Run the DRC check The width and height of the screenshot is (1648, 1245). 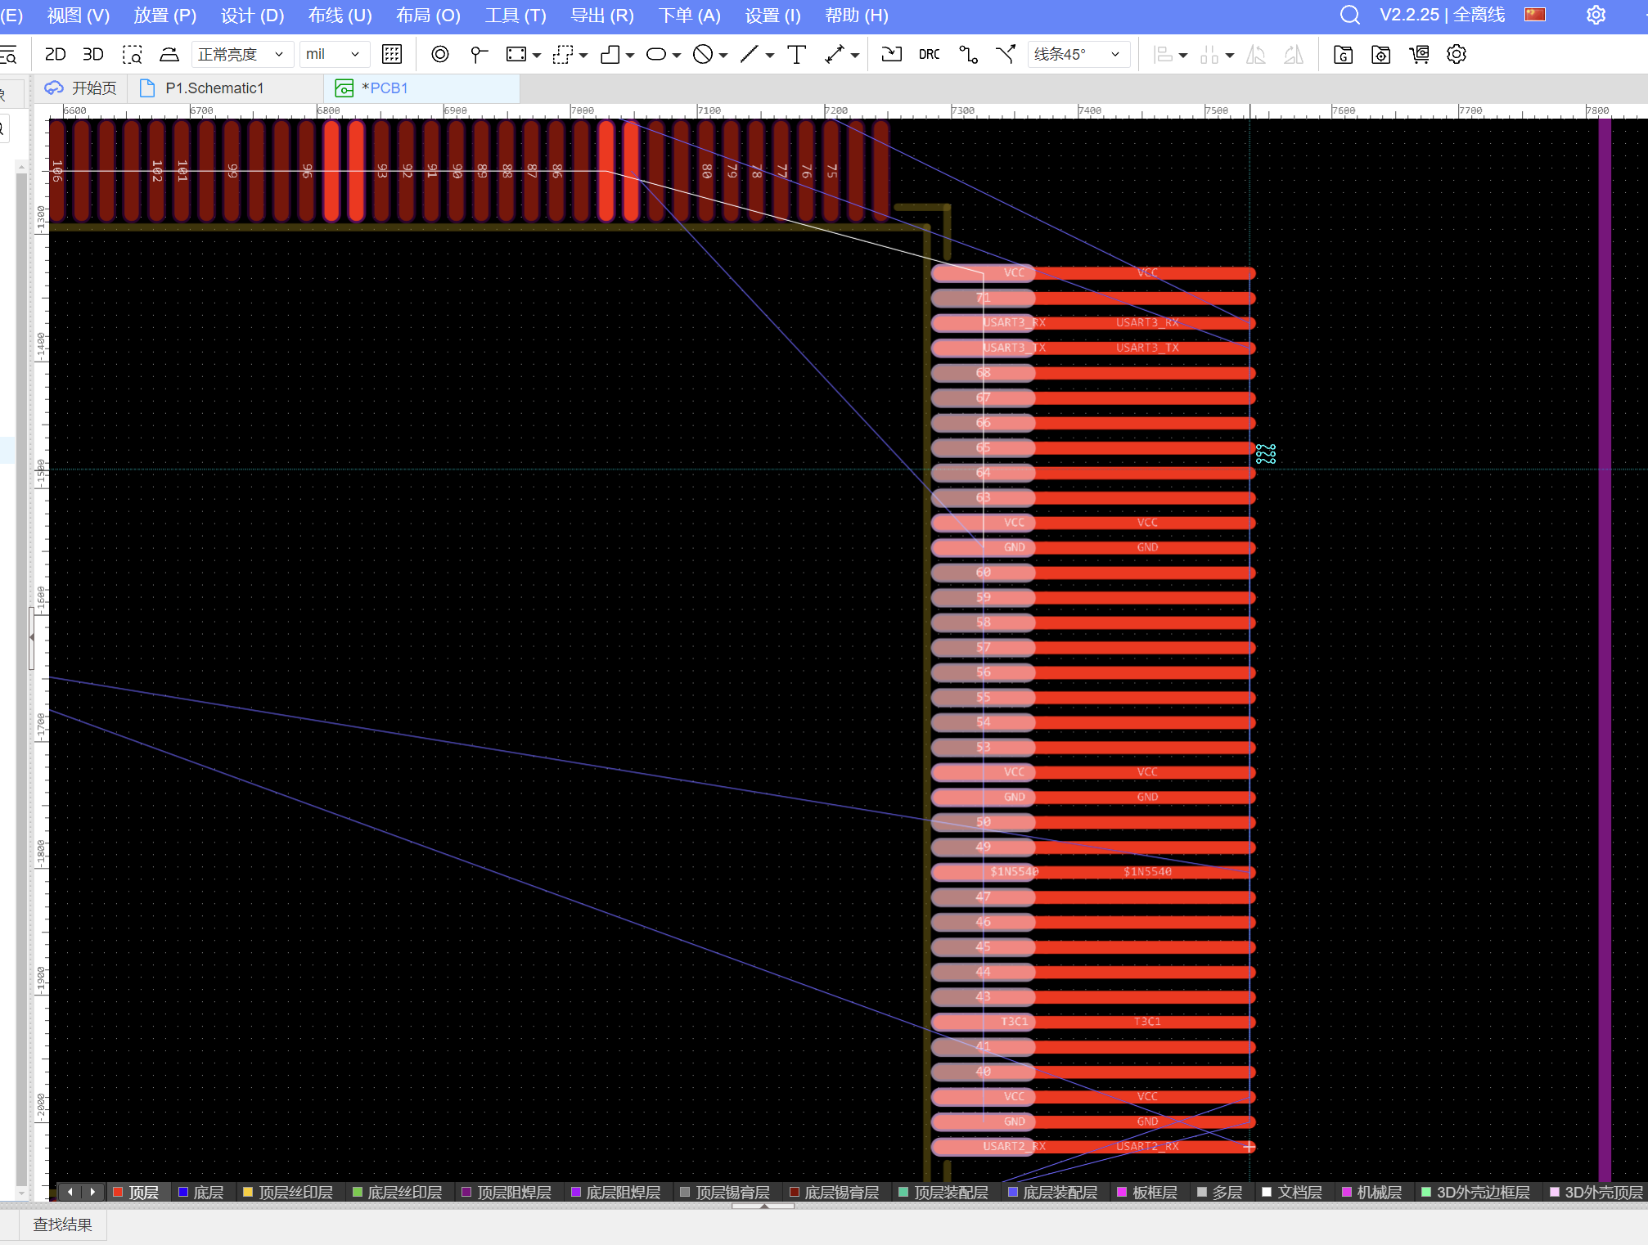[929, 54]
